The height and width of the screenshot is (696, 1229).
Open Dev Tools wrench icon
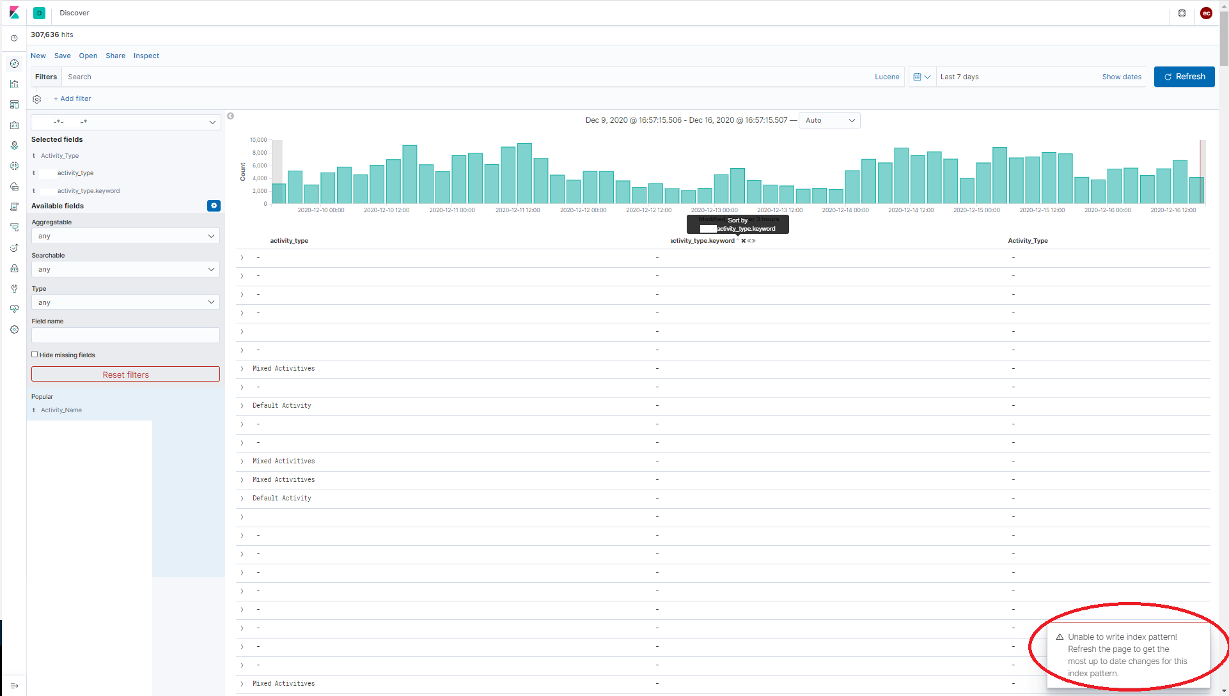point(14,288)
